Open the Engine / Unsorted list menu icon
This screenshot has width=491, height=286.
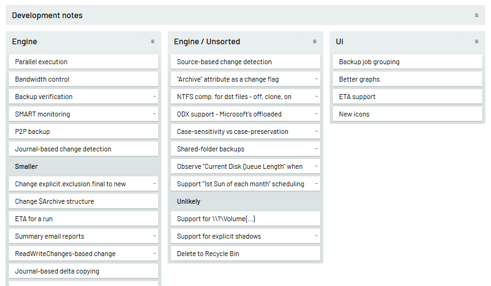tap(315, 41)
